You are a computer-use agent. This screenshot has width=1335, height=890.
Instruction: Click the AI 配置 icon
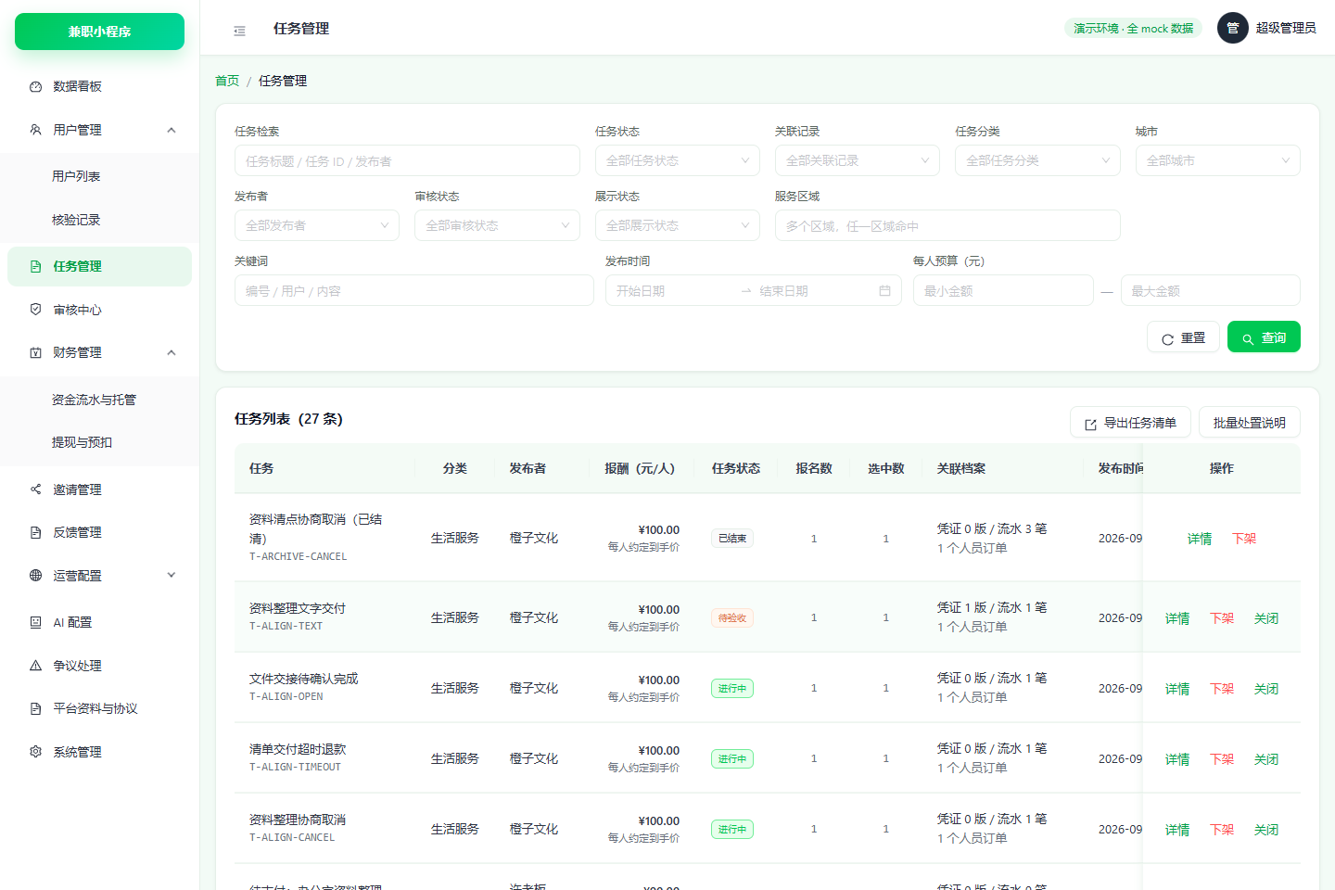[x=35, y=622]
